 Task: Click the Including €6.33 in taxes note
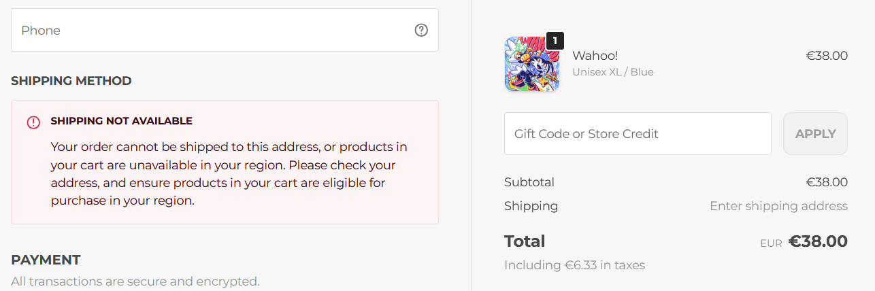coord(574,265)
